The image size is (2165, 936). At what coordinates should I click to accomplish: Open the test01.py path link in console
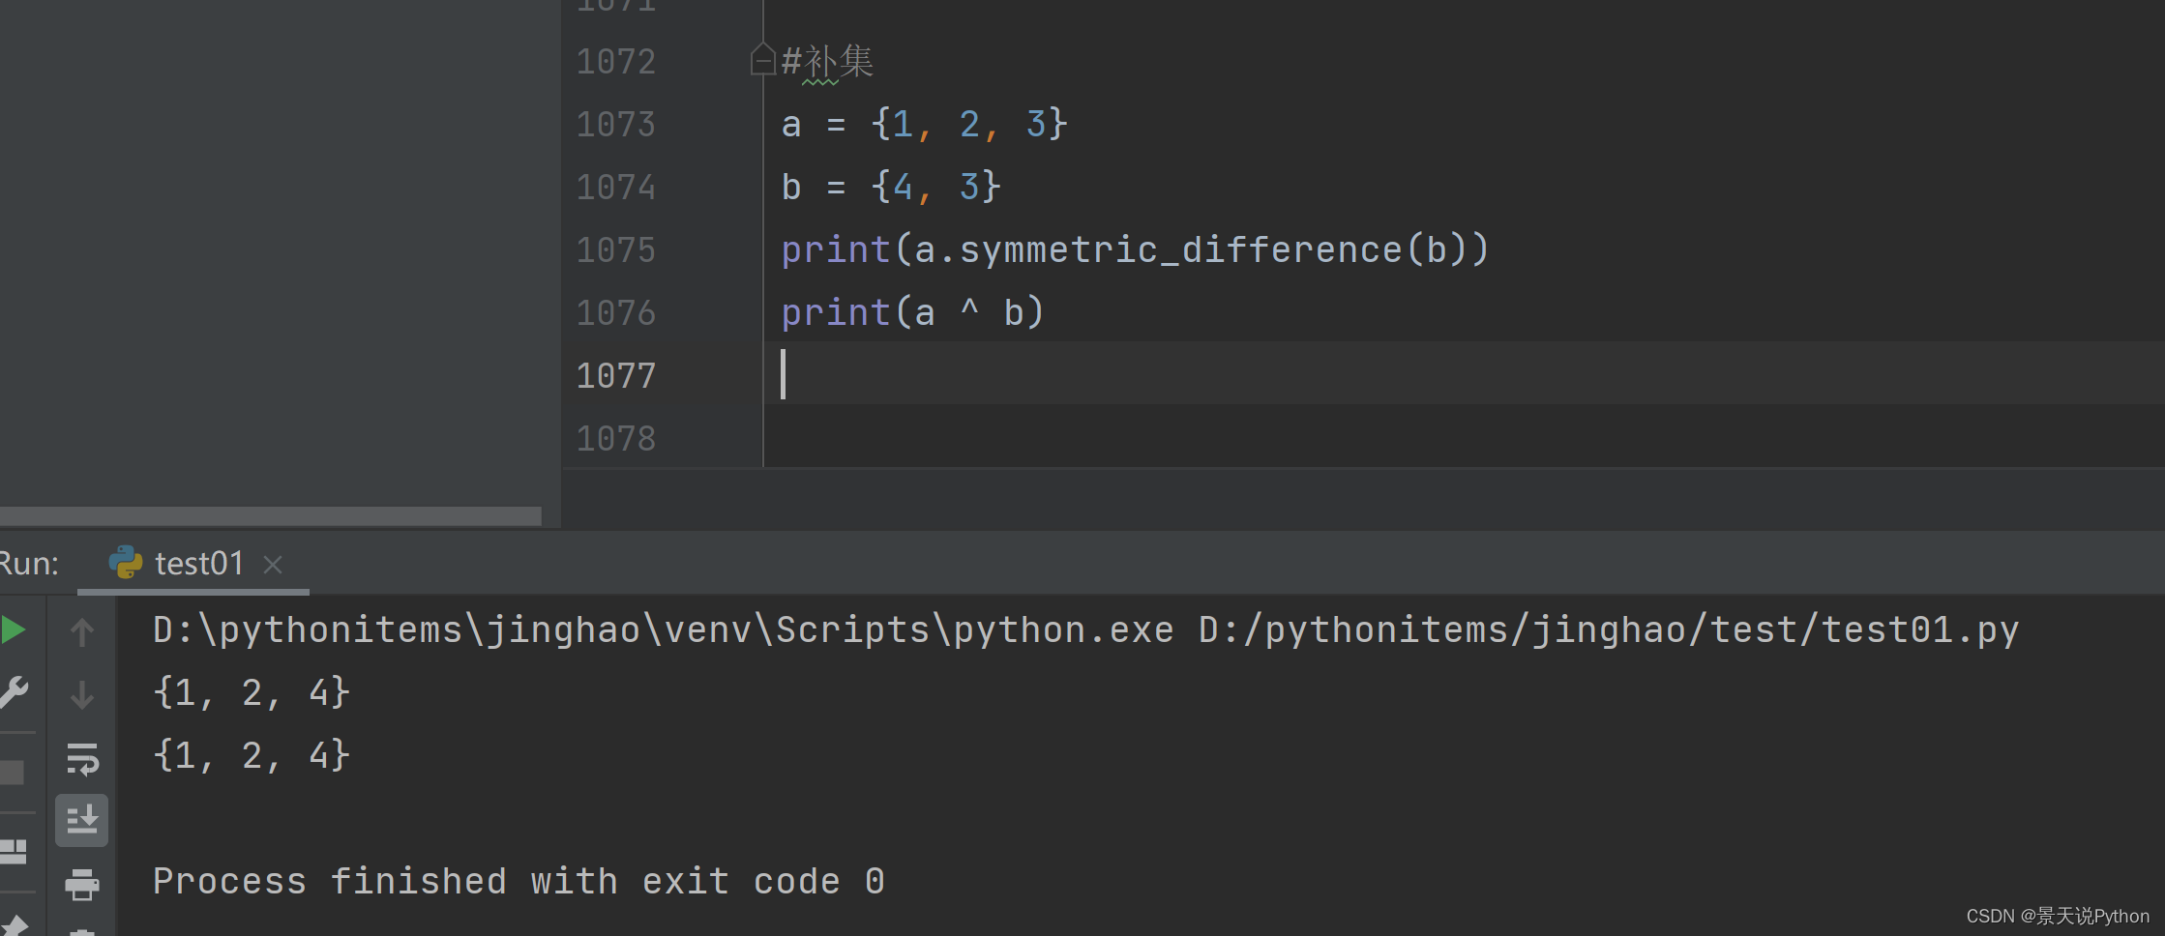tap(1609, 630)
